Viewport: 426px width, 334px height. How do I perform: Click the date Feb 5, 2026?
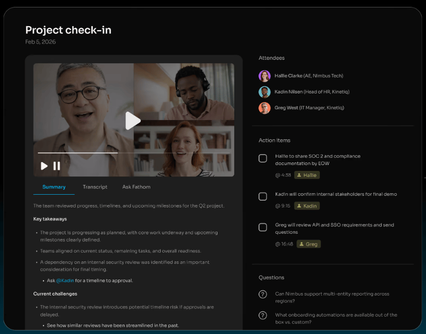(x=41, y=42)
